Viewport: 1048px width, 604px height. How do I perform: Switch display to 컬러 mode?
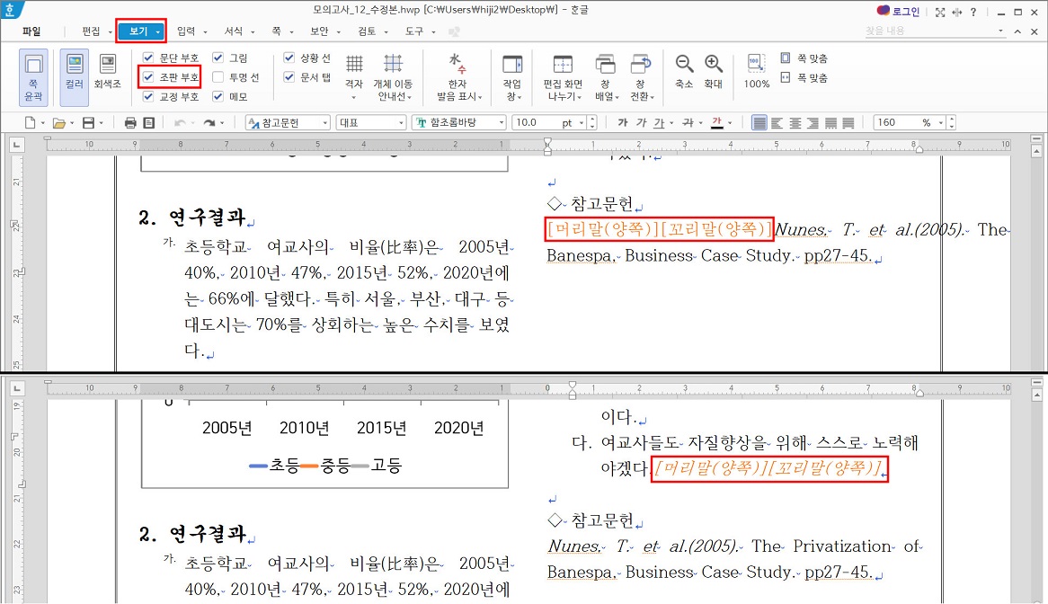click(75, 77)
